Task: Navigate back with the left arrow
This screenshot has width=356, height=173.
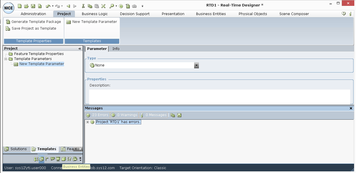Action: coord(68,6)
